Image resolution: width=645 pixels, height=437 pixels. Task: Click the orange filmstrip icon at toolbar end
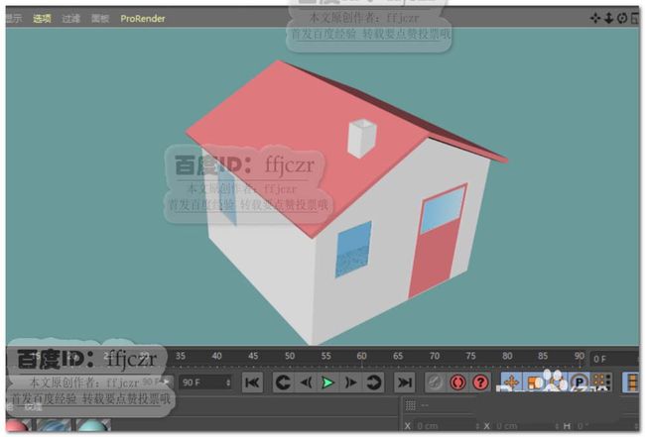click(631, 382)
